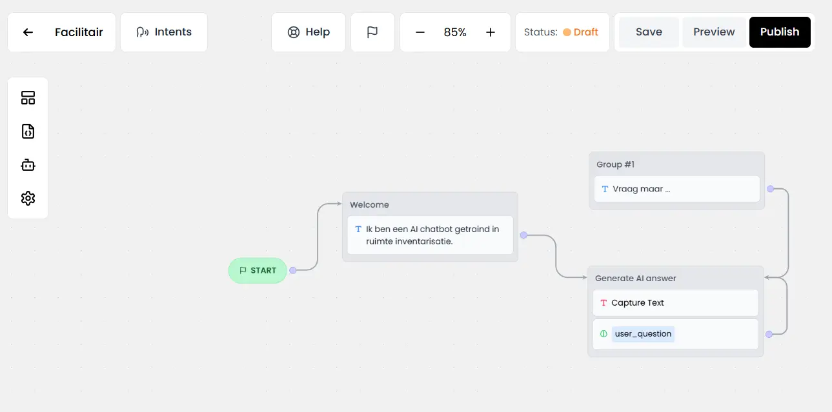Click the back arrow next to Facilitair
This screenshot has height=412, width=832.
tap(28, 32)
